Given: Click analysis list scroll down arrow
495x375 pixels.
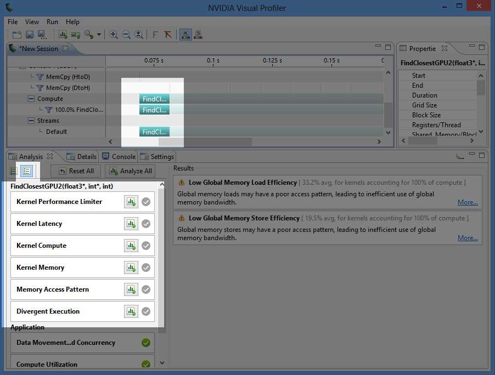Looking at the screenshot, I should (x=162, y=363).
